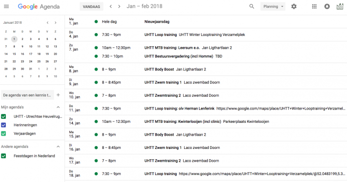Image resolution: width=347 pixels, height=182 pixels.
Task: Open UHTT Body Boost event on 15 jan
Action: tap(159, 135)
